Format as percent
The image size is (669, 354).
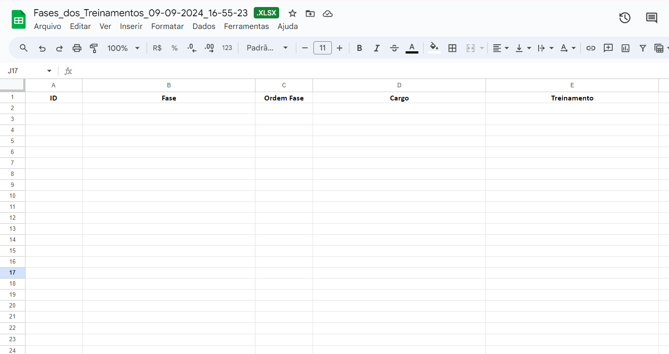click(174, 48)
